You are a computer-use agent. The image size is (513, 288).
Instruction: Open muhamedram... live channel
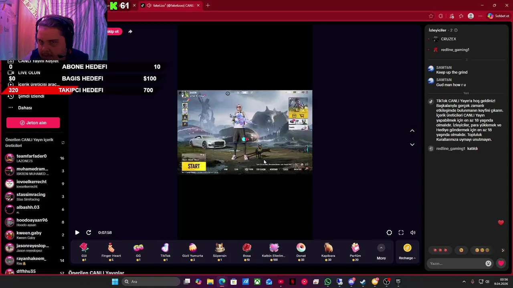pyautogui.click(x=34, y=171)
